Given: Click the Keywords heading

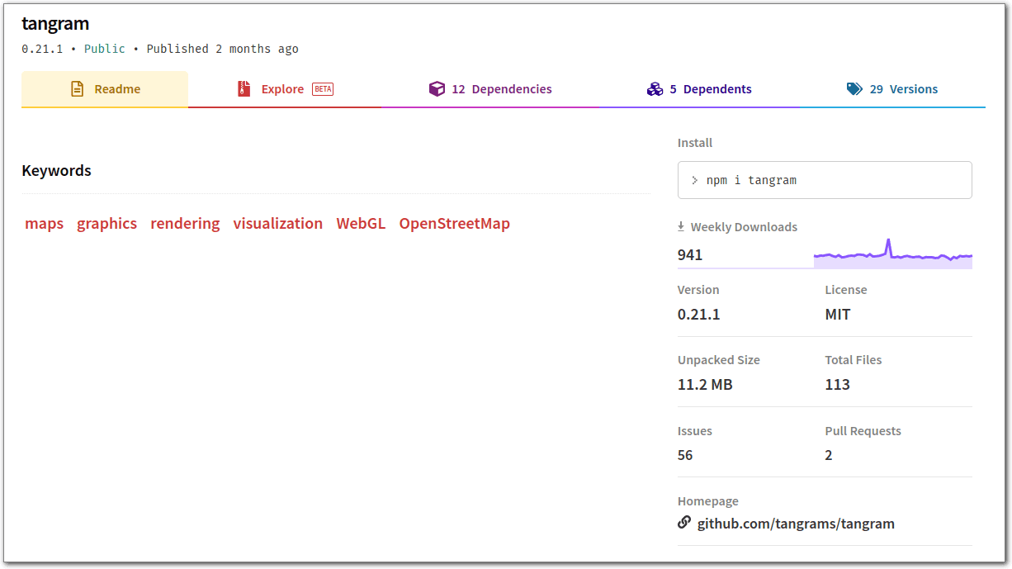Looking at the screenshot, I should click(x=56, y=171).
